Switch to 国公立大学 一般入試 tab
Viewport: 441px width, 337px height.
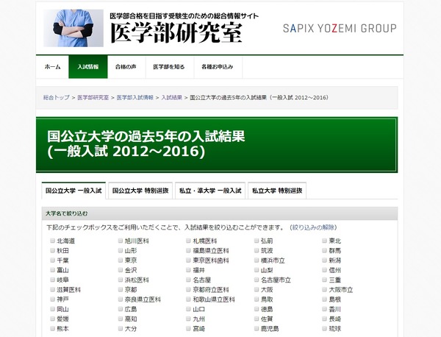coord(73,191)
